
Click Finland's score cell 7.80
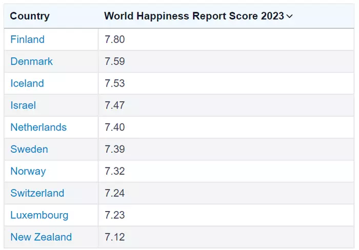226,39
